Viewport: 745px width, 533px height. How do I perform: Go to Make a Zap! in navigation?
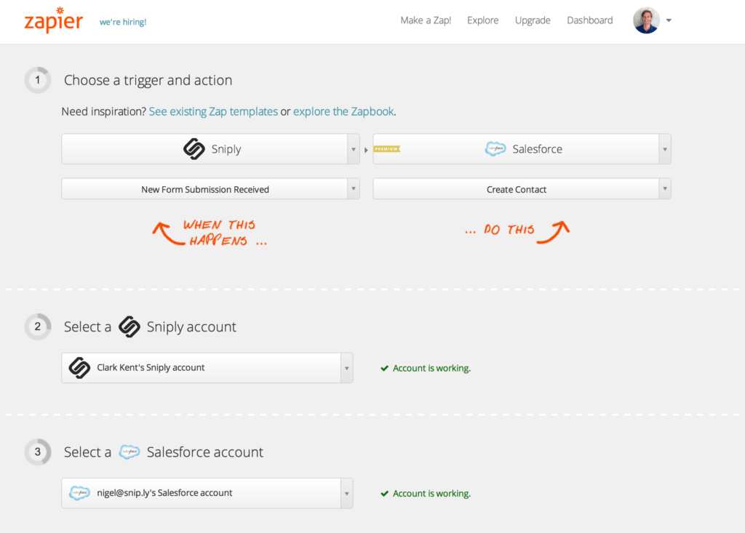(x=426, y=20)
